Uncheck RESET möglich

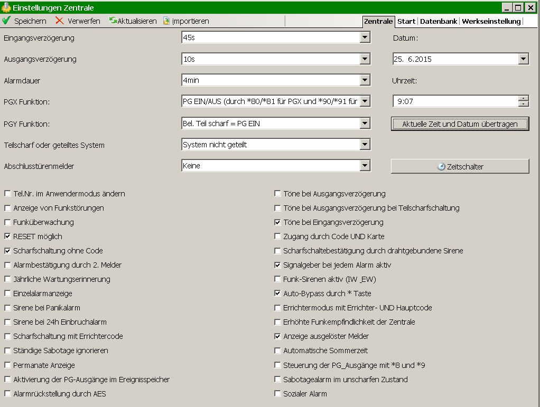8,236
